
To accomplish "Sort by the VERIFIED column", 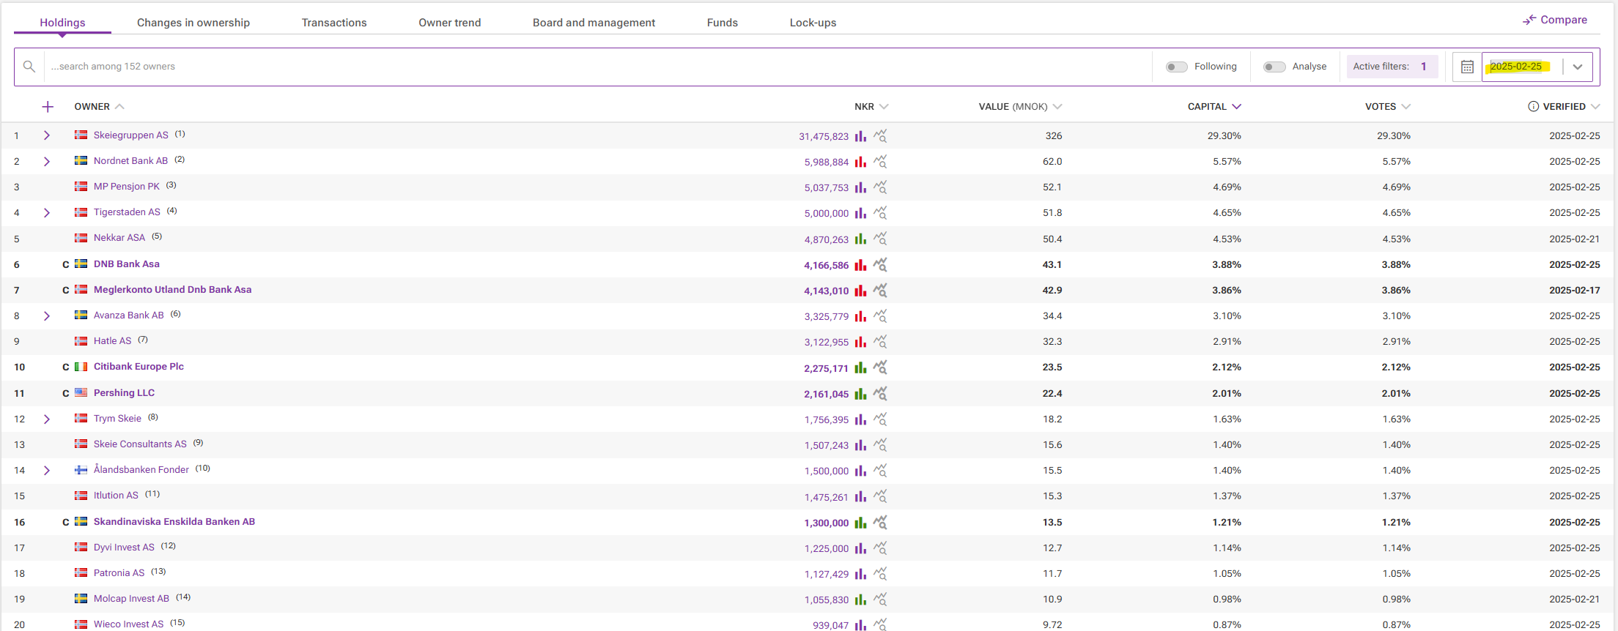I will coord(1571,107).
